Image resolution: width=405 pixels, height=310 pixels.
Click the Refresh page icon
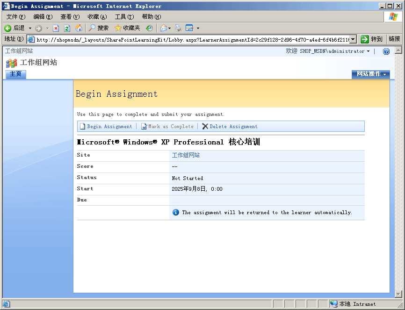(67, 28)
